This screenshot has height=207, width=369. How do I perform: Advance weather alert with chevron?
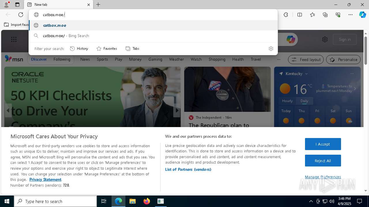355,89
